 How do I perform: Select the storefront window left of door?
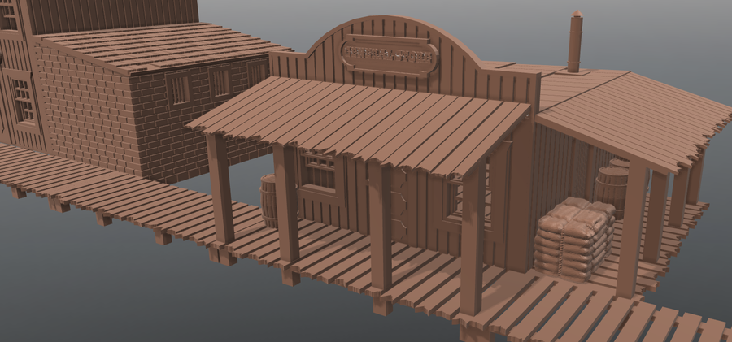coord(319,172)
